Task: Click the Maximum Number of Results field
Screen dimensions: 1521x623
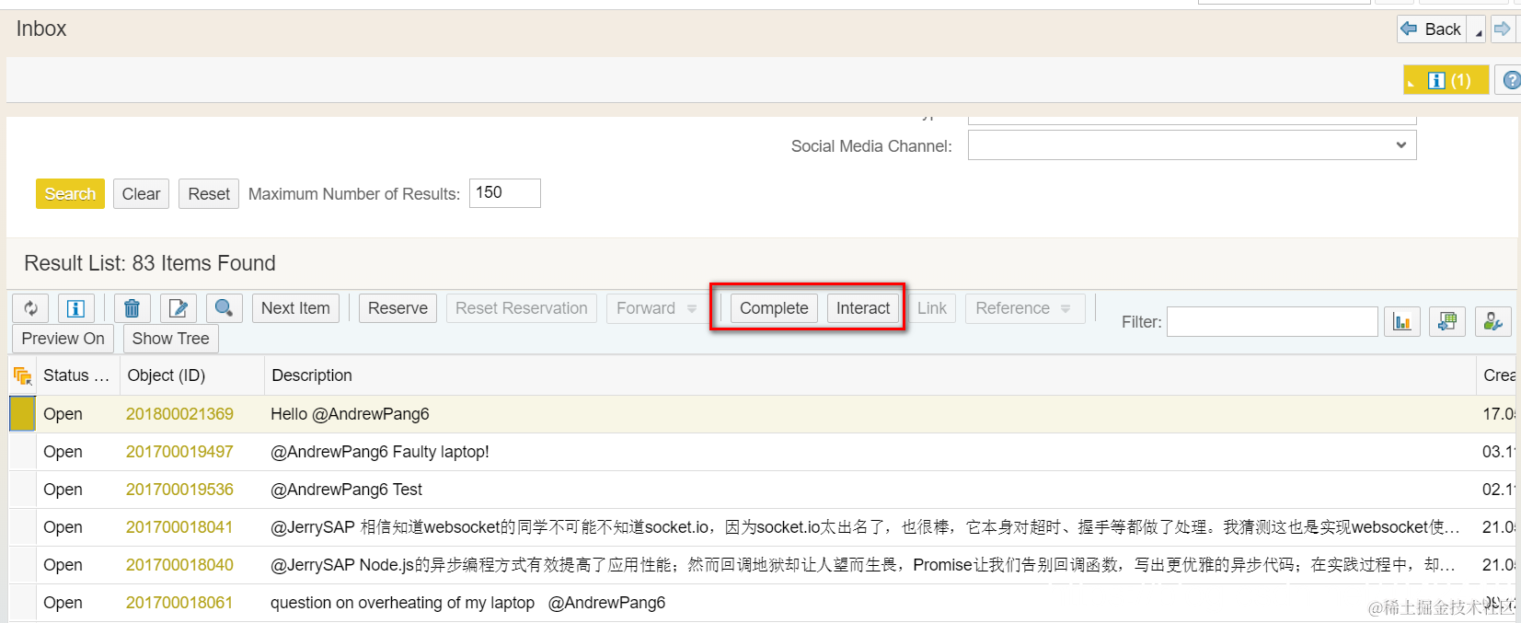Action: 505,193
